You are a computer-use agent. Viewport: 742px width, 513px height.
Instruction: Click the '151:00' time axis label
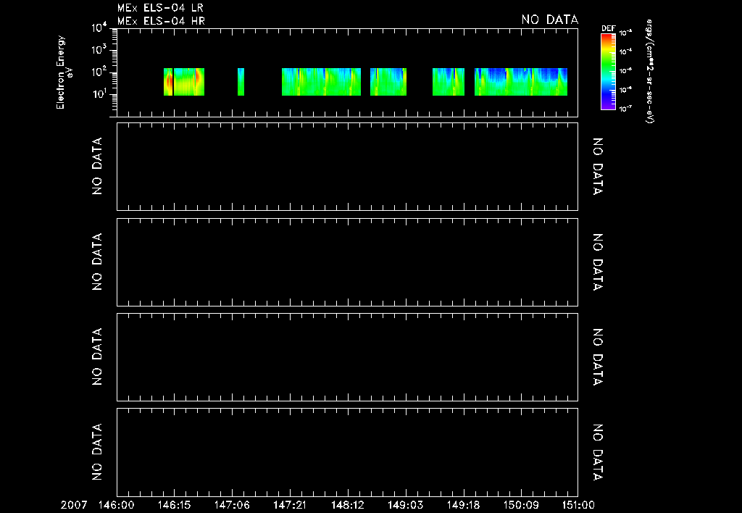[578, 505]
